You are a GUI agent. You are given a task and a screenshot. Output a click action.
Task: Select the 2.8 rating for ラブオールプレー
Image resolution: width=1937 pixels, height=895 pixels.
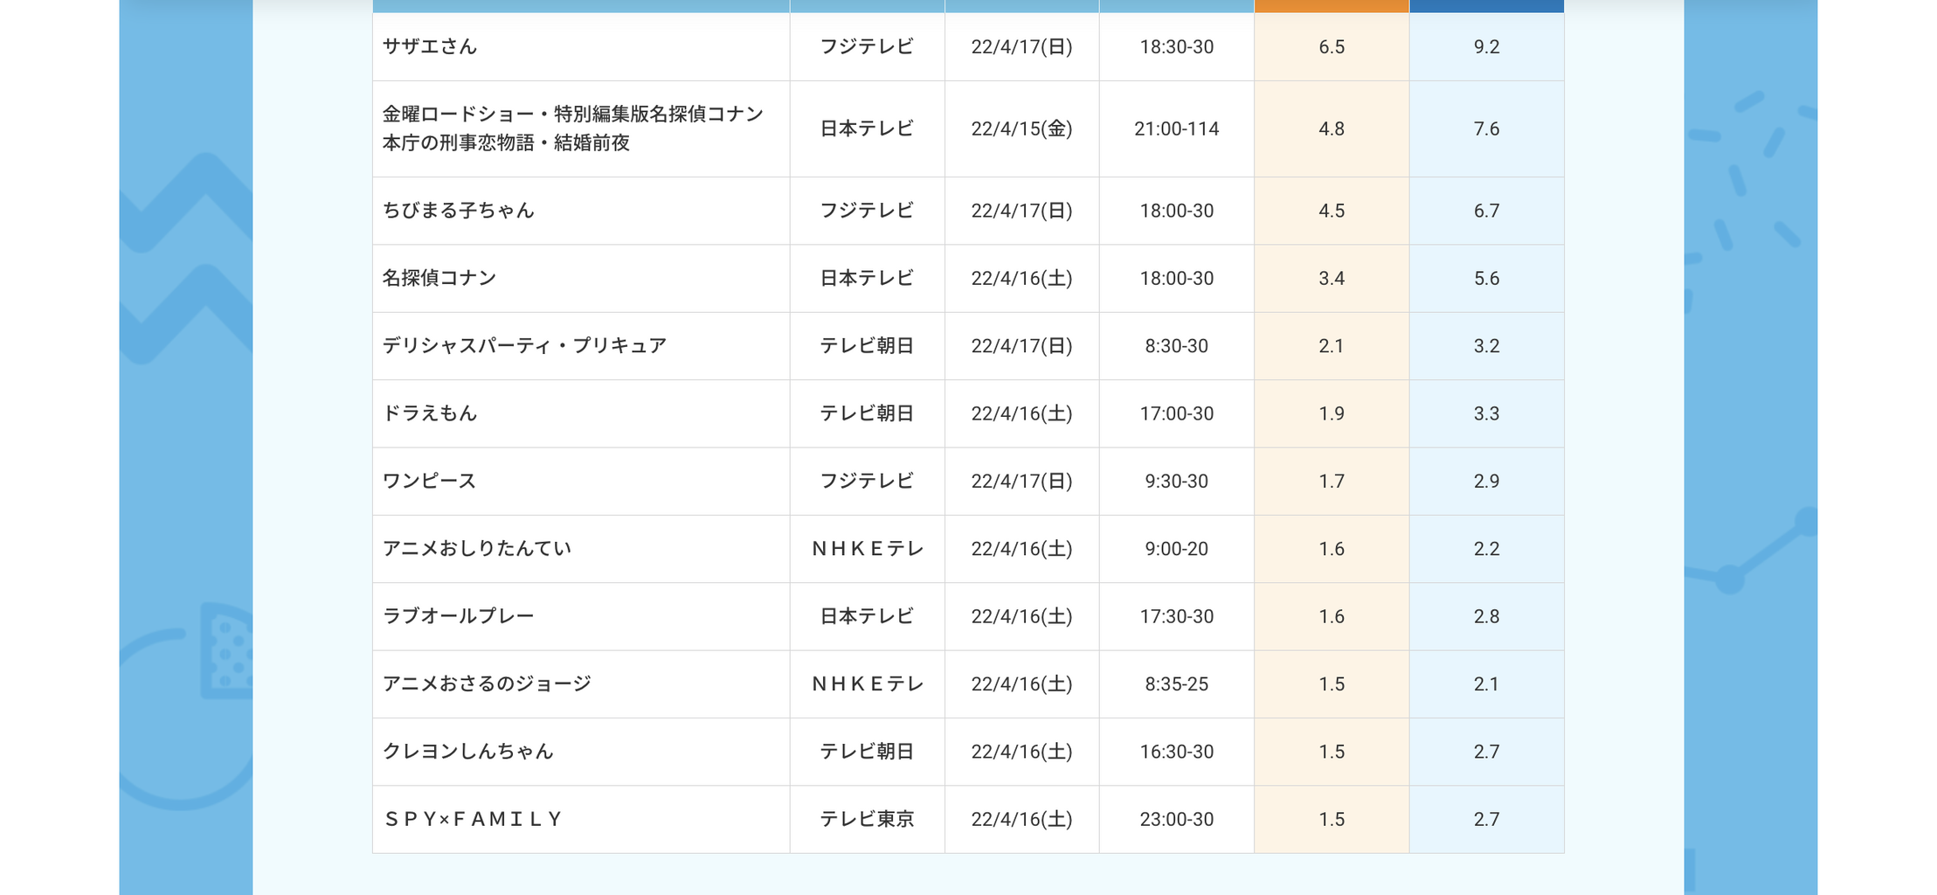tap(1486, 616)
